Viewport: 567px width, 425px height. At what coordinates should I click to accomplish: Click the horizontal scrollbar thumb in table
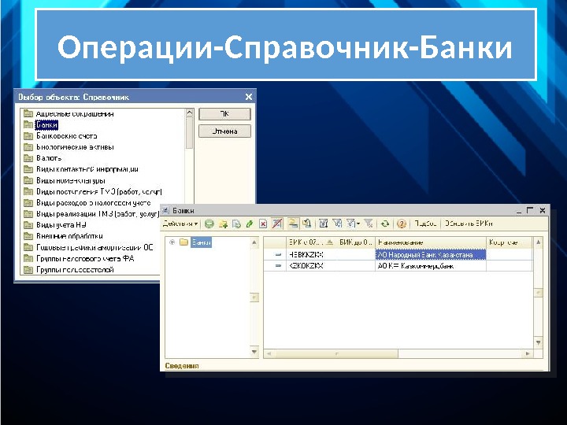coord(336,353)
